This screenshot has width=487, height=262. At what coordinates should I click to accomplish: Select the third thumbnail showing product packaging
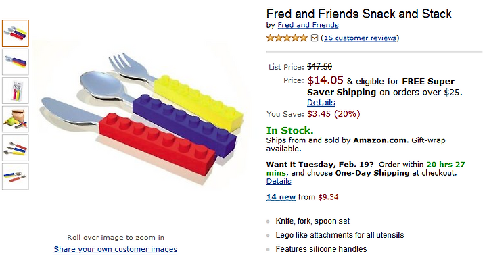[x=16, y=90]
